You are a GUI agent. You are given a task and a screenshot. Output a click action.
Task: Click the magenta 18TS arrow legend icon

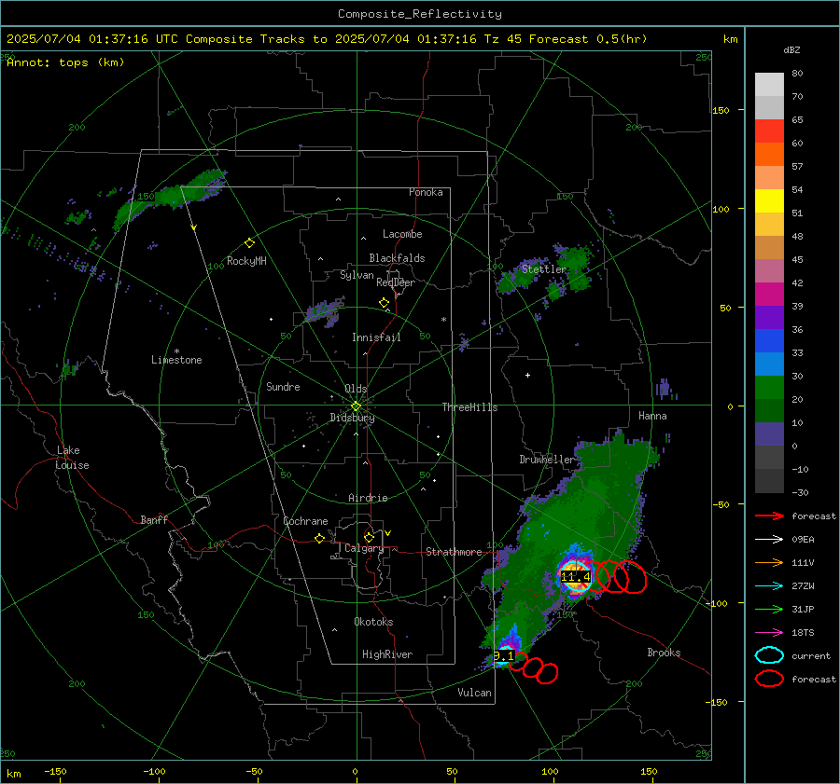point(769,633)
